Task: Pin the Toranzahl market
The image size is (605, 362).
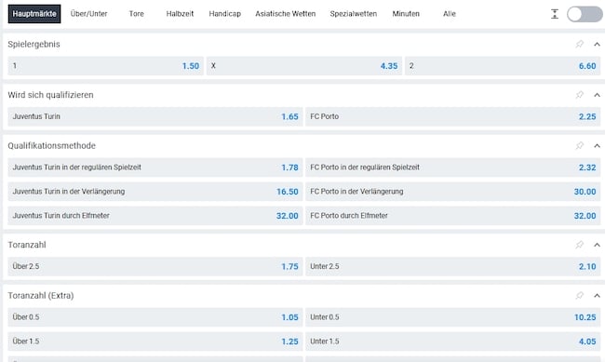Action: [579, 245]
